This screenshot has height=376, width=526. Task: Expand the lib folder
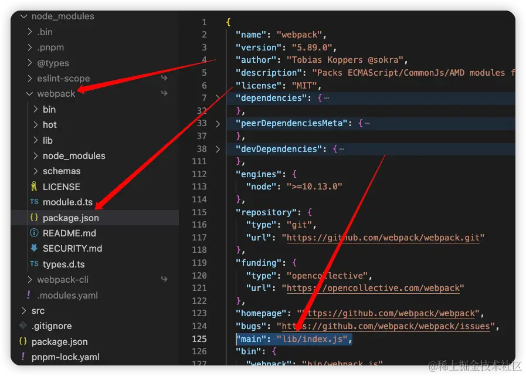coord(36,140)
